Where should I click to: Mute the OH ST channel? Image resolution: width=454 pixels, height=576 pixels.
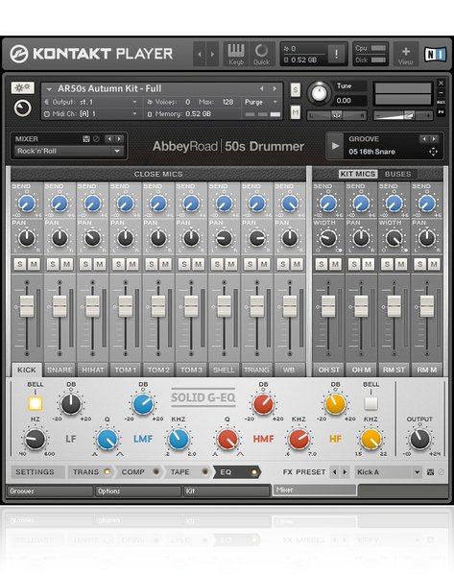click(335, 264)
